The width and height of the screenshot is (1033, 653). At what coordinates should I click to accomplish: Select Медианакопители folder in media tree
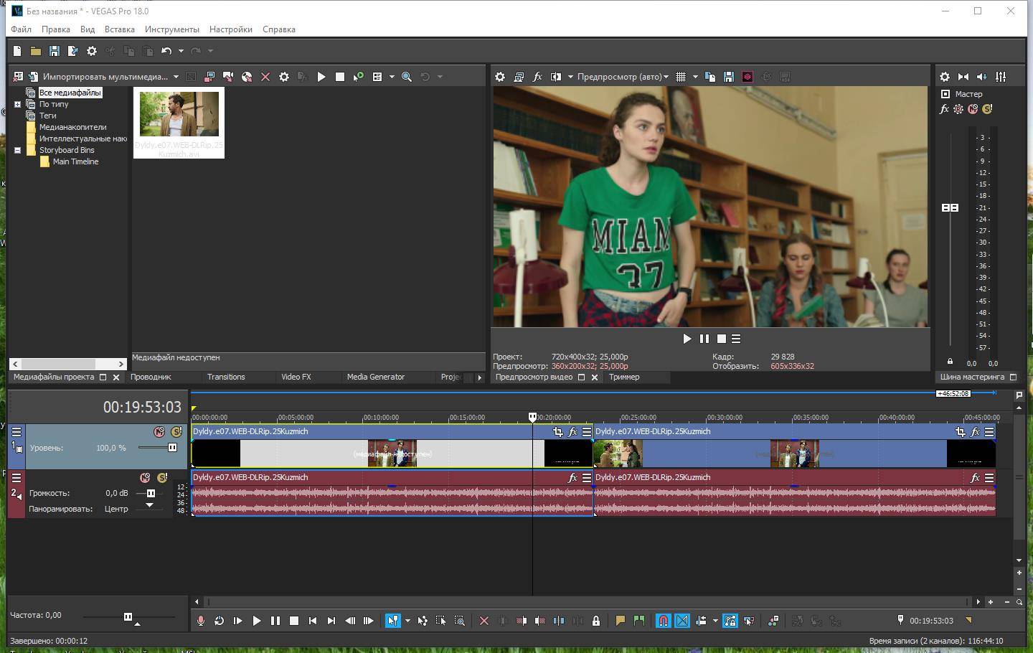72,127
